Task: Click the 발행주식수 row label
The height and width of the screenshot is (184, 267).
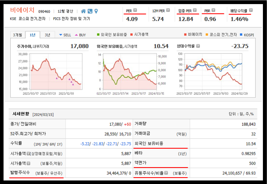Action: tap(36, 173)
